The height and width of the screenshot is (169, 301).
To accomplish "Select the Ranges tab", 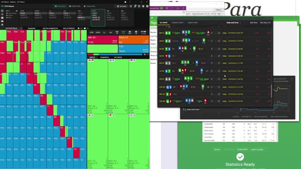I will click(x=32, y=28).
